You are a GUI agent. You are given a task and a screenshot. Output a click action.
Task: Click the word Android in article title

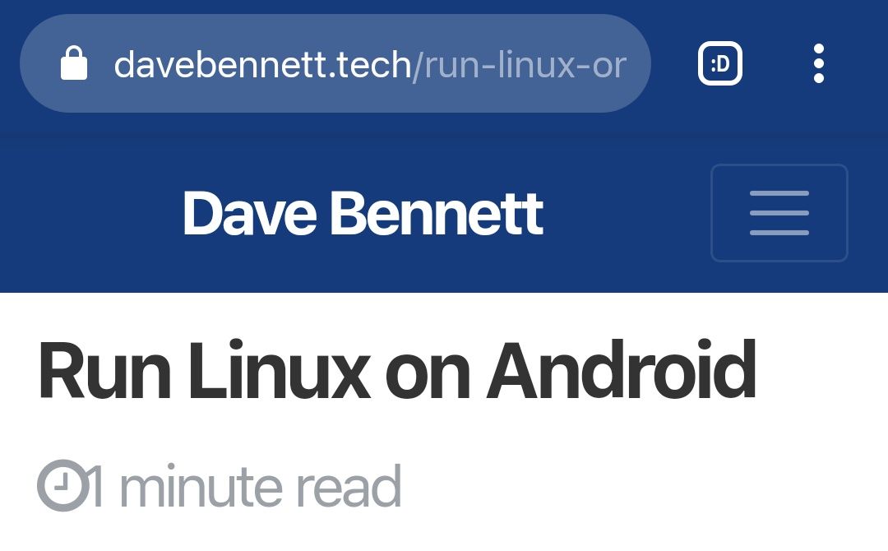point(622,370)
